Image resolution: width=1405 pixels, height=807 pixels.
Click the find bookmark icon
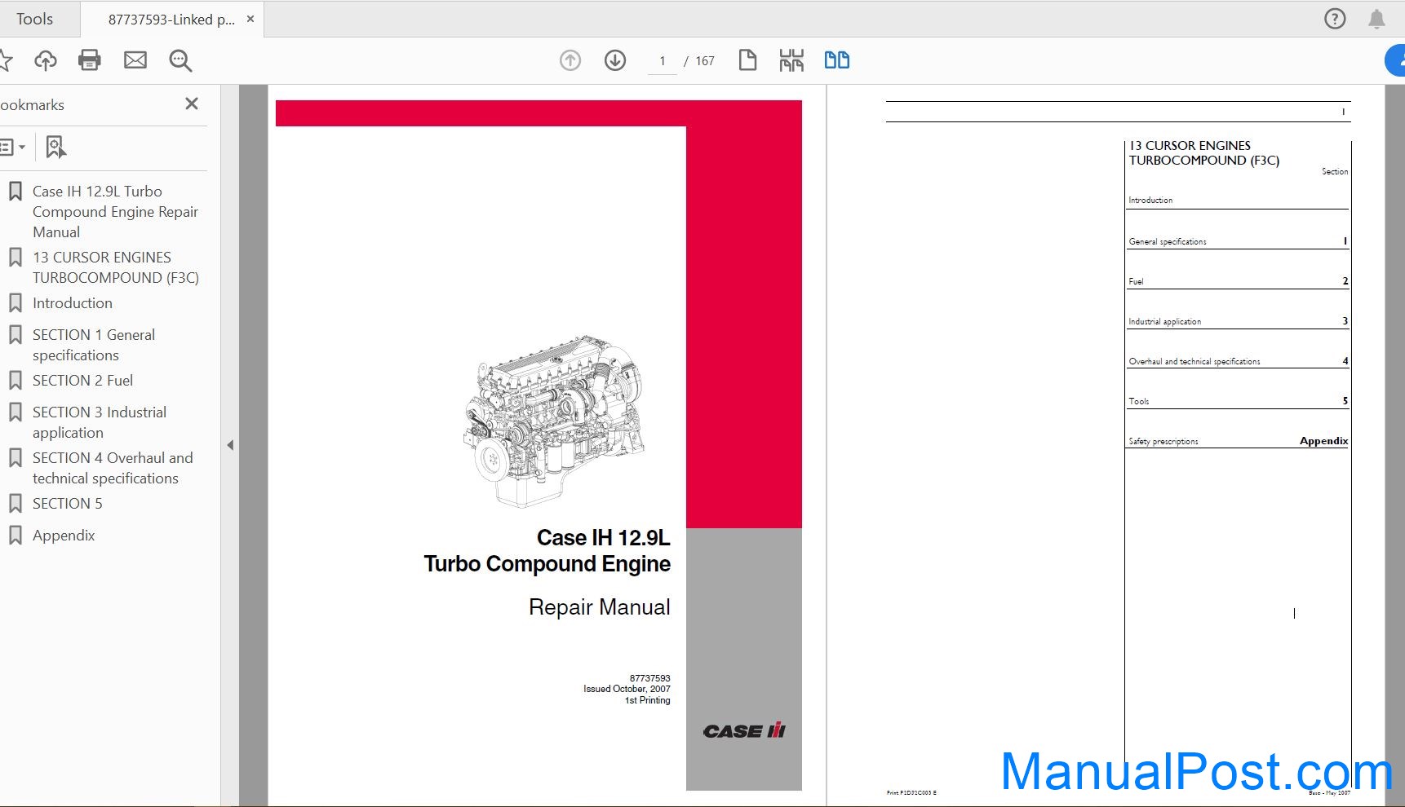[x=55, y=148]
